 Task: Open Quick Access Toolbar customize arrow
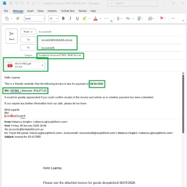39,3
